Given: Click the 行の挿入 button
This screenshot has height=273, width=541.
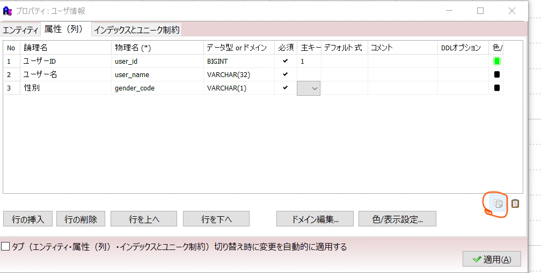Looking at the screenshot, I should (x=28, y=219).
